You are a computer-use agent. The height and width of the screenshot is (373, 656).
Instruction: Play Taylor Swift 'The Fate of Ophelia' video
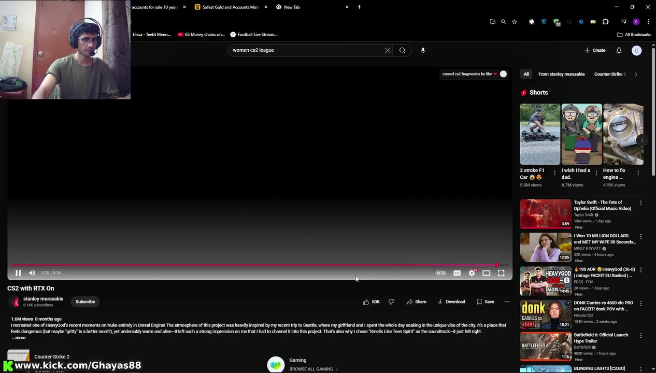pyautogui.click(x=546, y=213)
